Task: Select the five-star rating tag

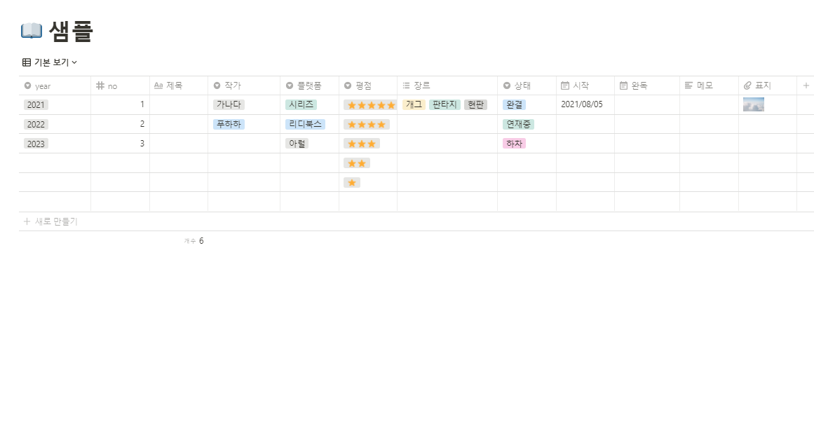Action: coord(370,105)
